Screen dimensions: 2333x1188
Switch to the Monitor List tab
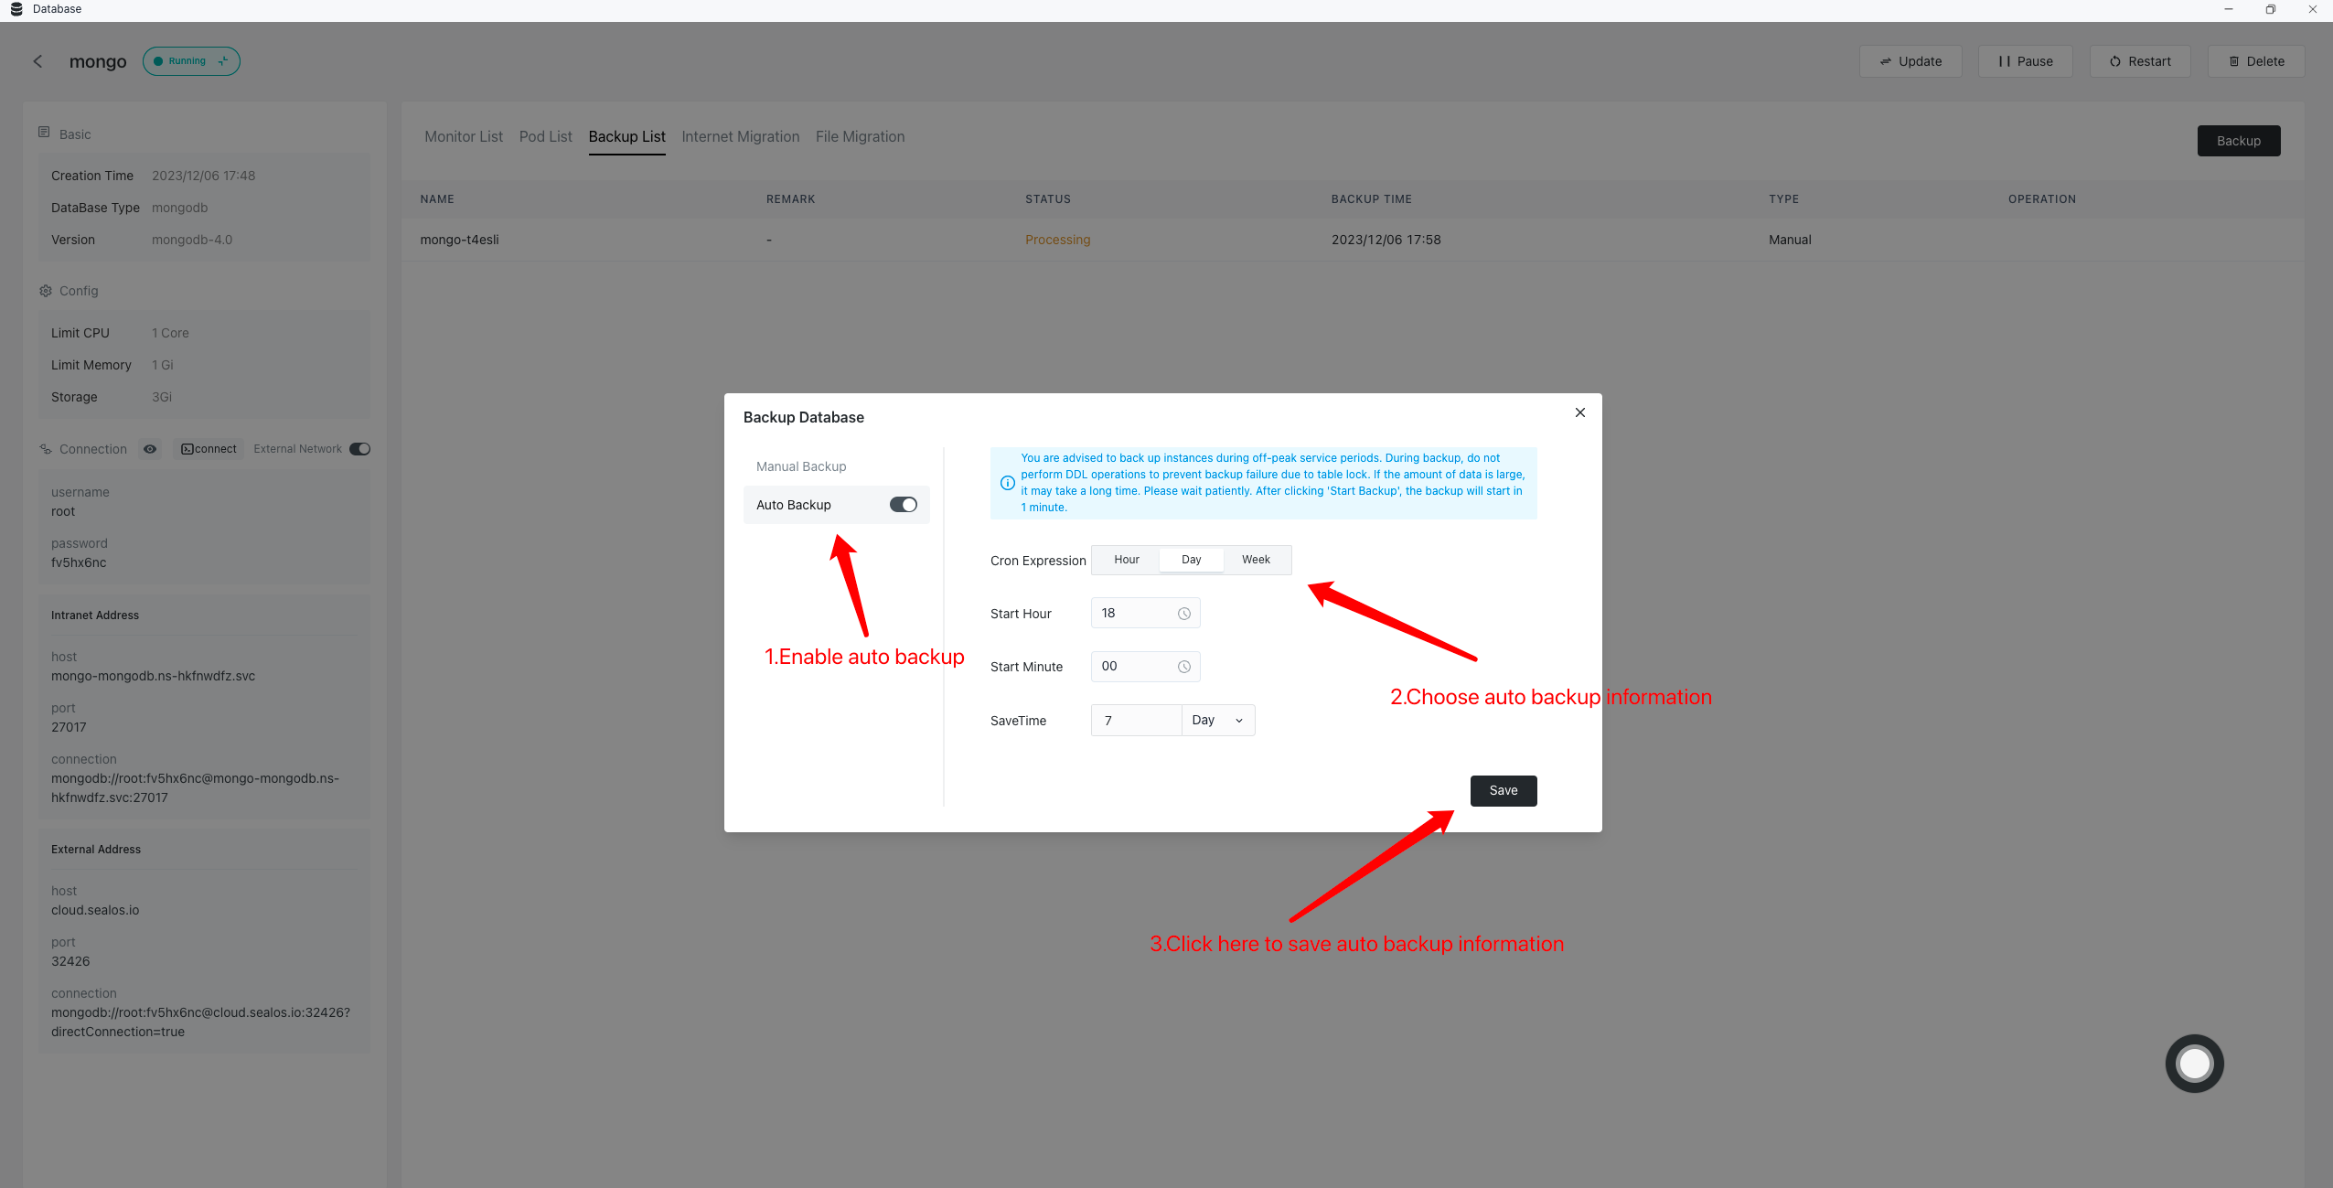pos(463,136)
